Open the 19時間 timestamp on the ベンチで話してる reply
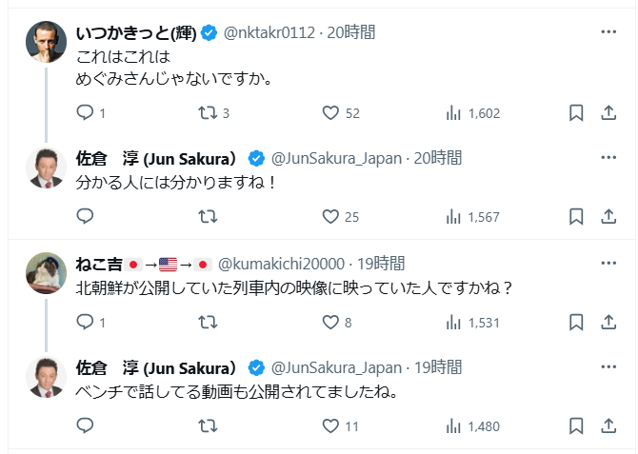Image resolution: width=638 pixels, height=454 pixels. click(433, 367)
